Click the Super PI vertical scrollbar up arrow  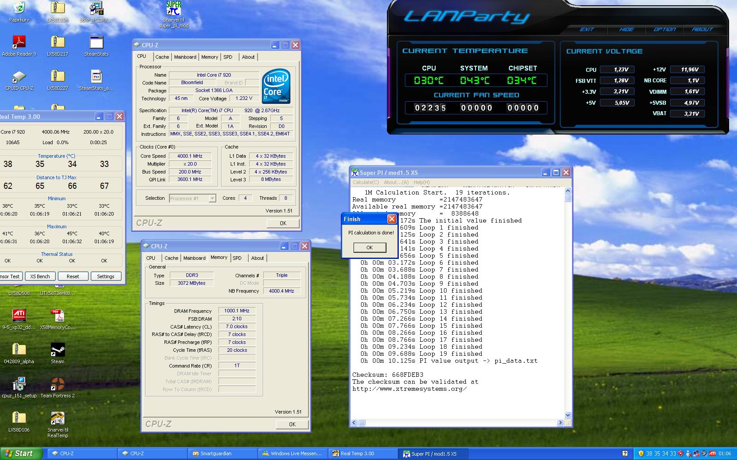point(568,191)
